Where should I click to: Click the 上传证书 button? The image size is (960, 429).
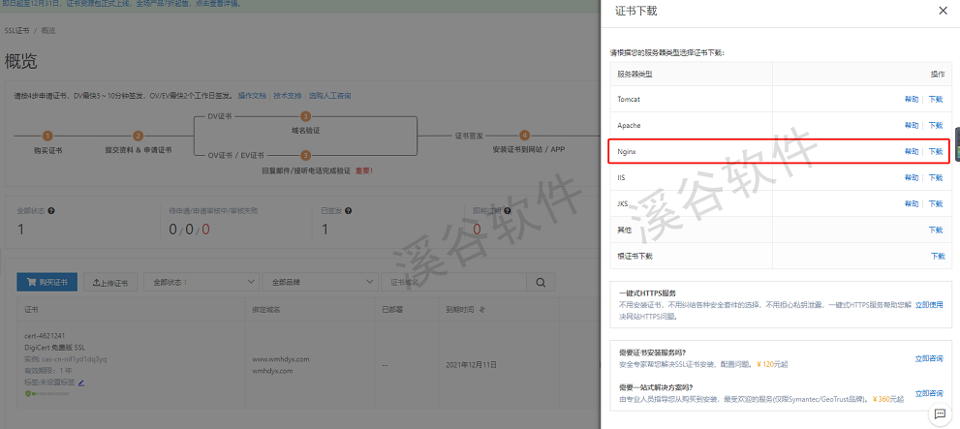point(110,282)
